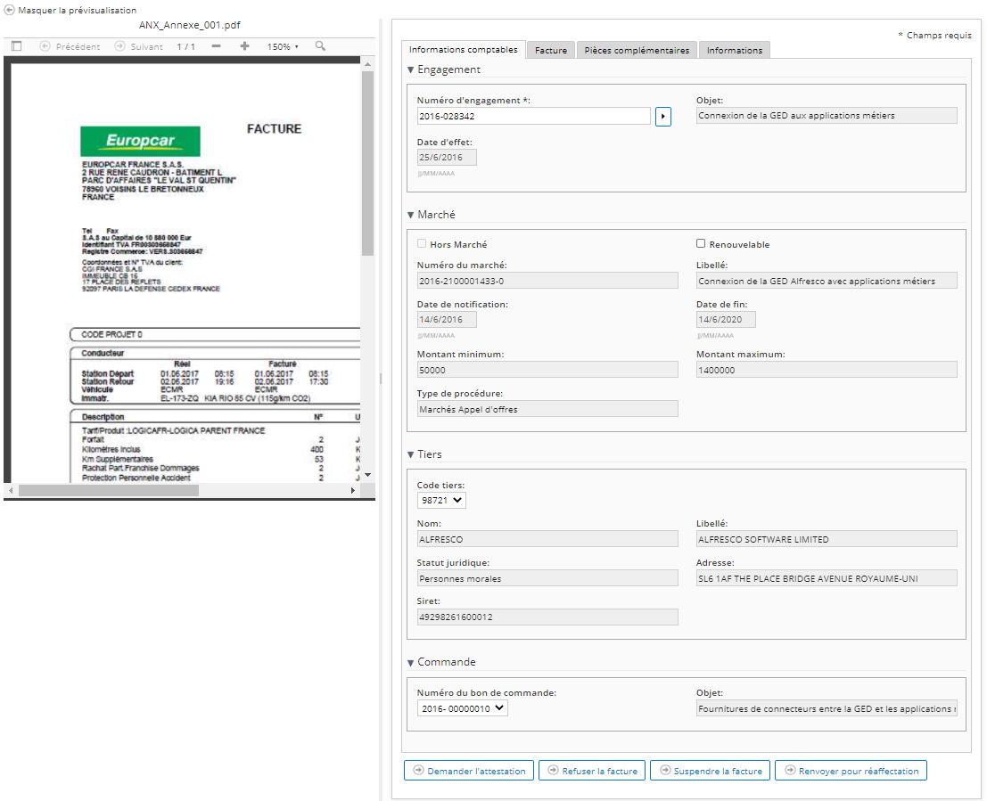This screenshot has width=987, height=801.
Task: Click Renvoyer pour réaffectation button
Action: [x=851, y=771]
